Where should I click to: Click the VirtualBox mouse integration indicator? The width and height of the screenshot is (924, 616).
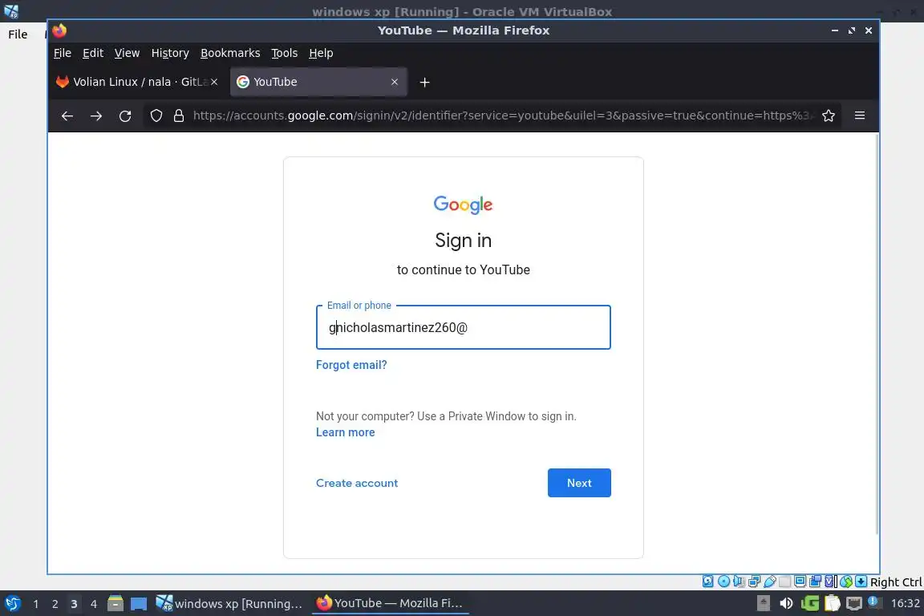846,582
